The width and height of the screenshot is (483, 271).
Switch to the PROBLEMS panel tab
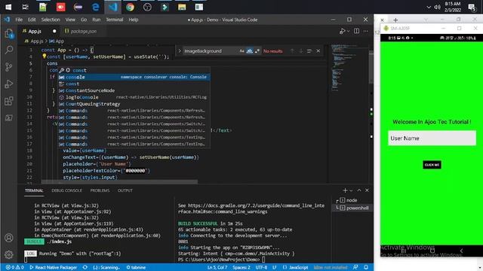point(100,190)
